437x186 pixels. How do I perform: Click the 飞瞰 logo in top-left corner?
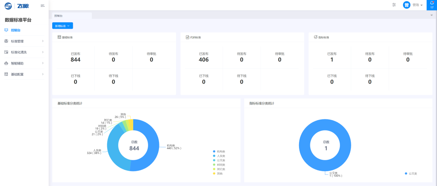[17, 6]
